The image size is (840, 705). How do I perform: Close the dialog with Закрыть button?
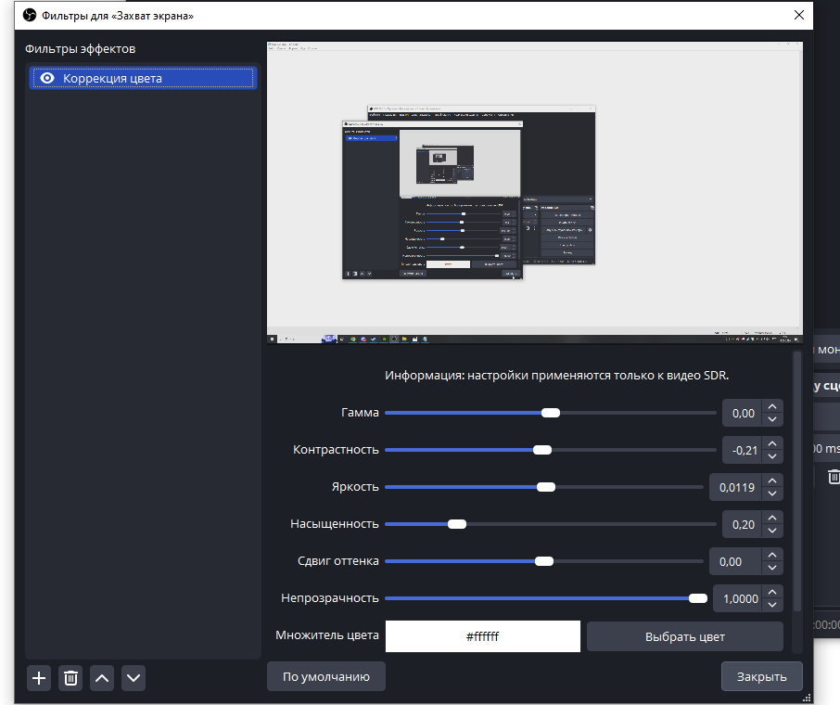[x=762, y=676]
